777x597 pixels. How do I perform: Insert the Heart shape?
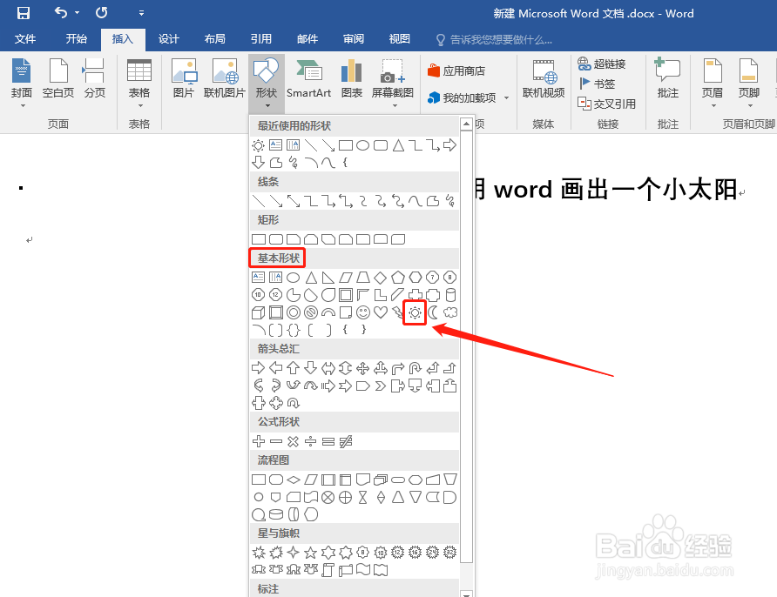[380, 312]
